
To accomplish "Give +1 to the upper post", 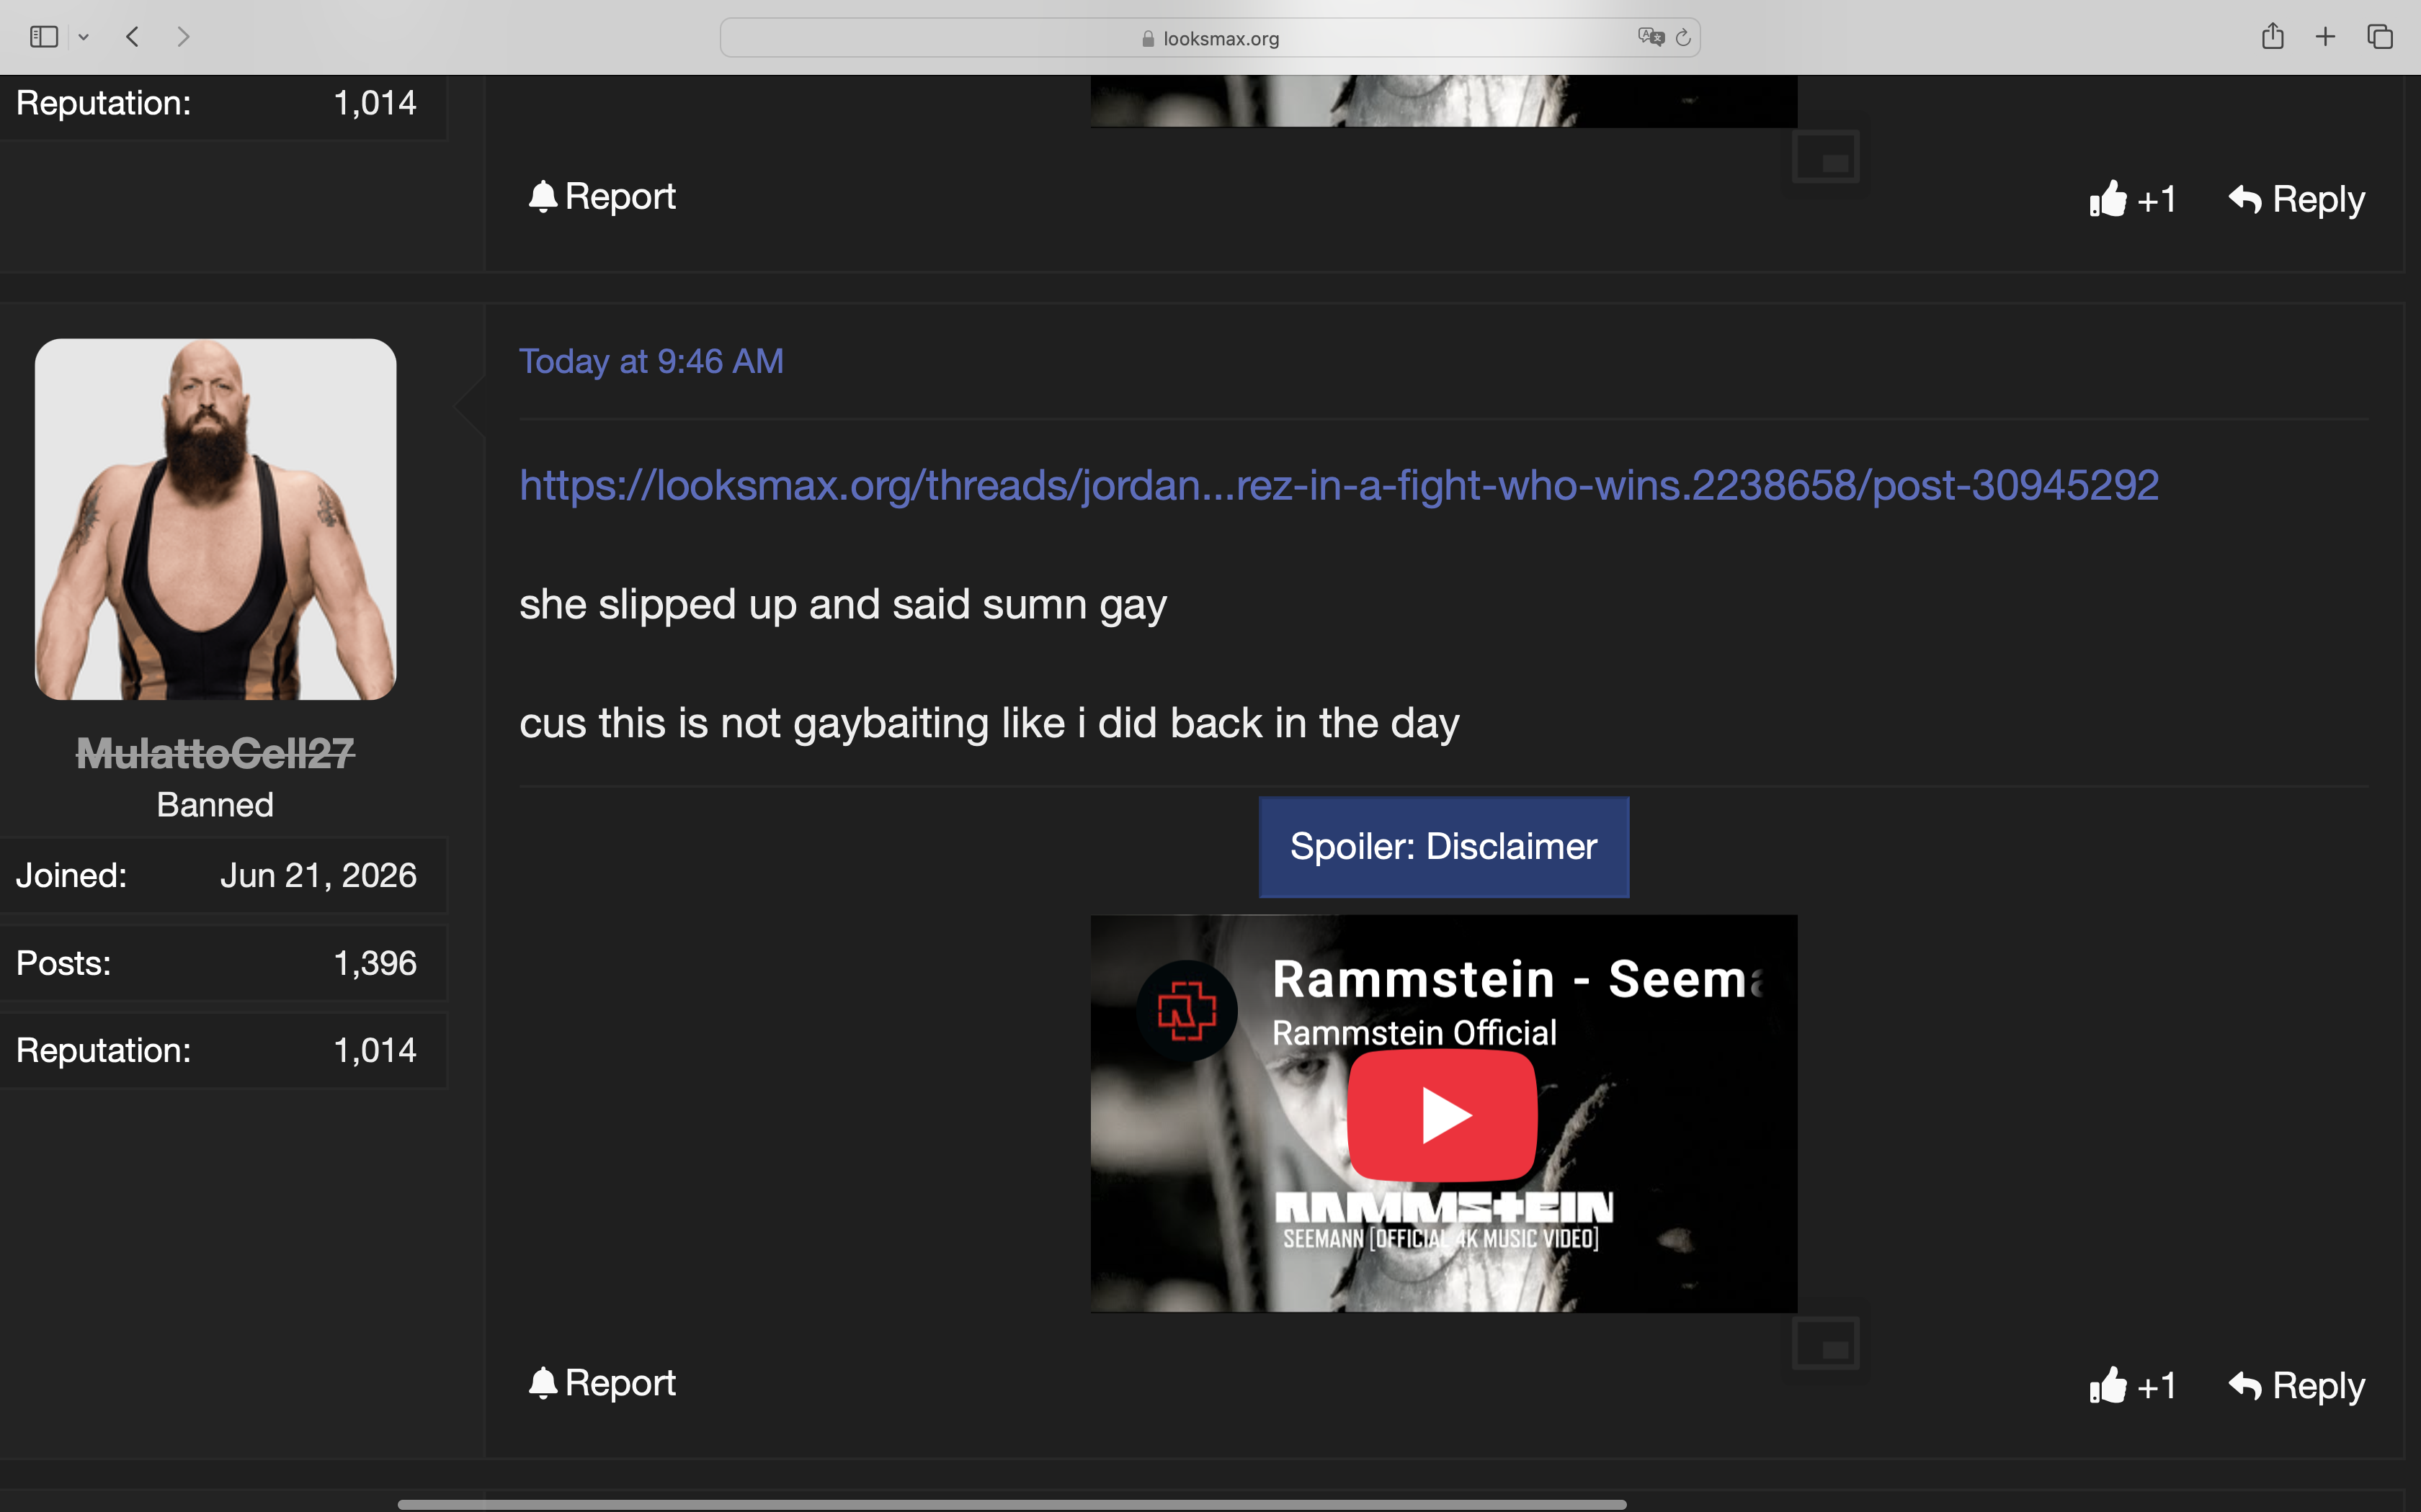I will [2132, 199].
